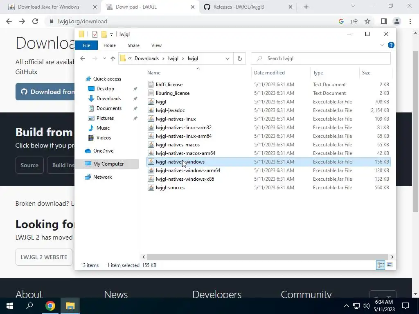Switch Explorer to details view layout icon
419x314 pixels.
(x=381, y=265)
